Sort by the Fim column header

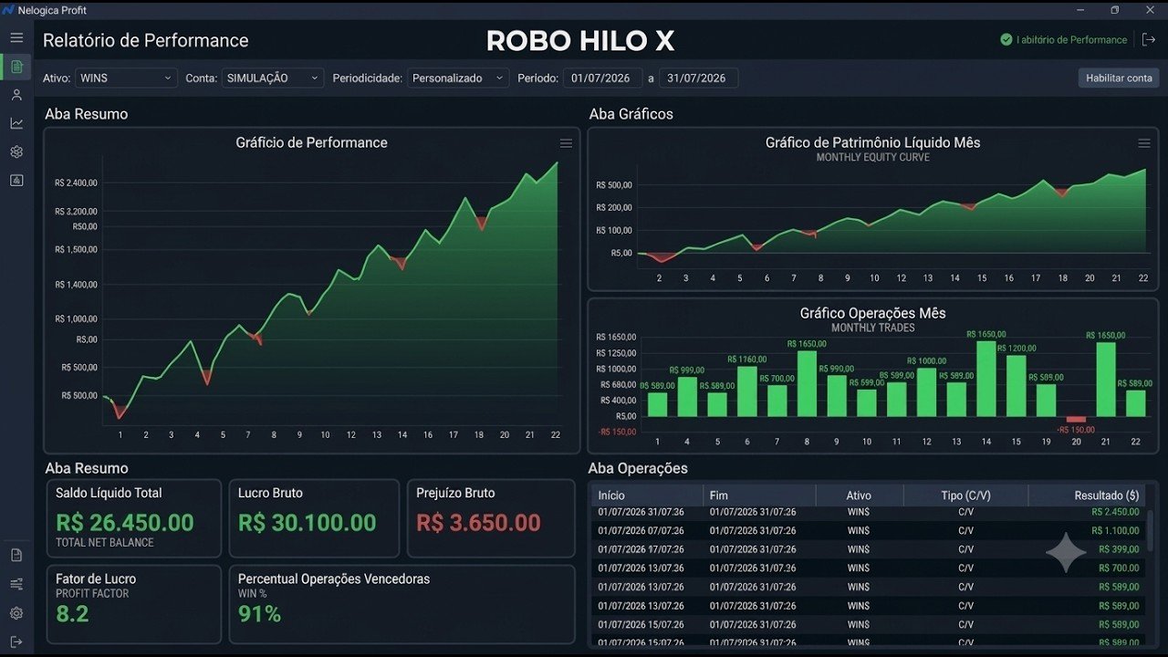pyautogui.click(x=759, y=495)
